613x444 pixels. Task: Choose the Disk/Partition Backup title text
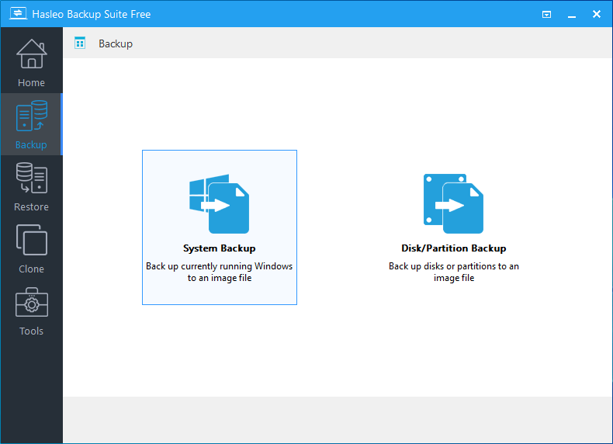tap(453, 248)
